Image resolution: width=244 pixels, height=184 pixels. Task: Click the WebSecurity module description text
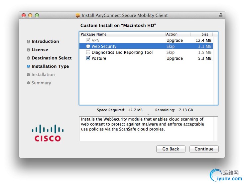point(142,124)
